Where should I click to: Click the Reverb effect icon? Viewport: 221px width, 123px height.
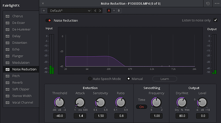pos(8,83)
